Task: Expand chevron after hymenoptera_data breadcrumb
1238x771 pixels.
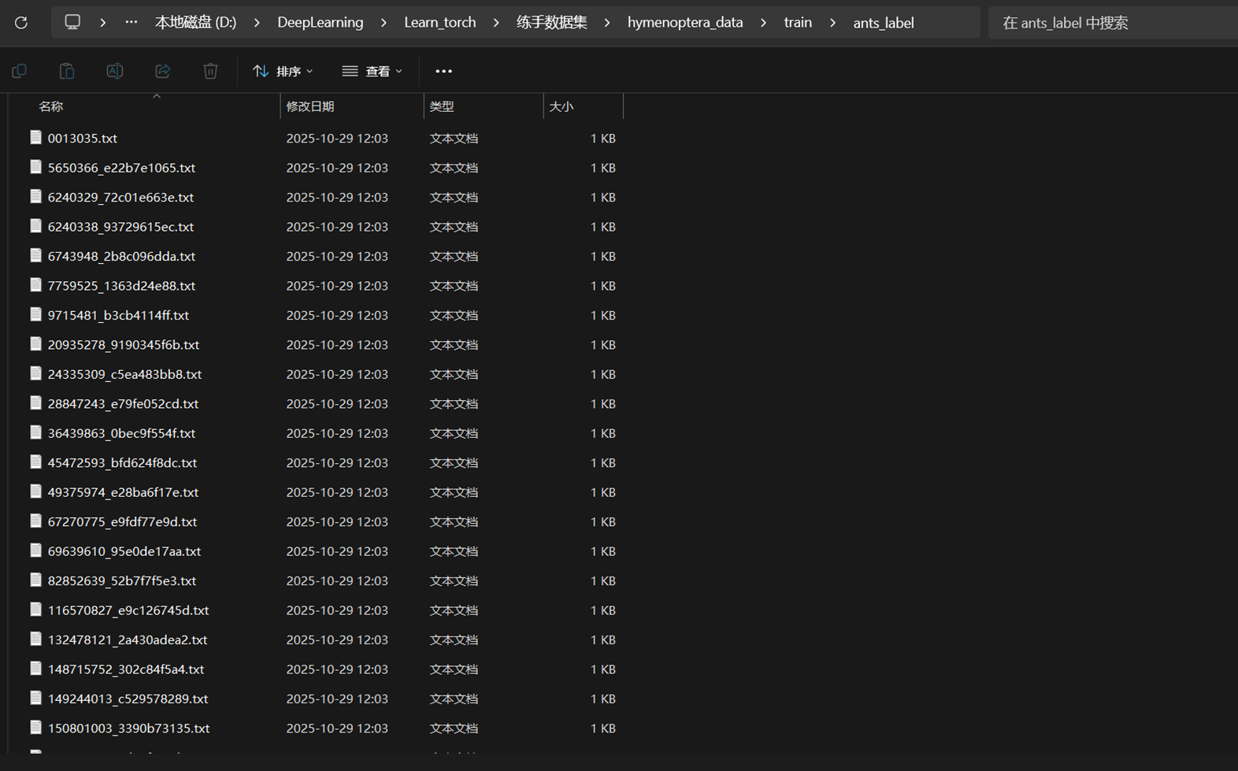Action: pyautogui.click(x=763, y=23)
